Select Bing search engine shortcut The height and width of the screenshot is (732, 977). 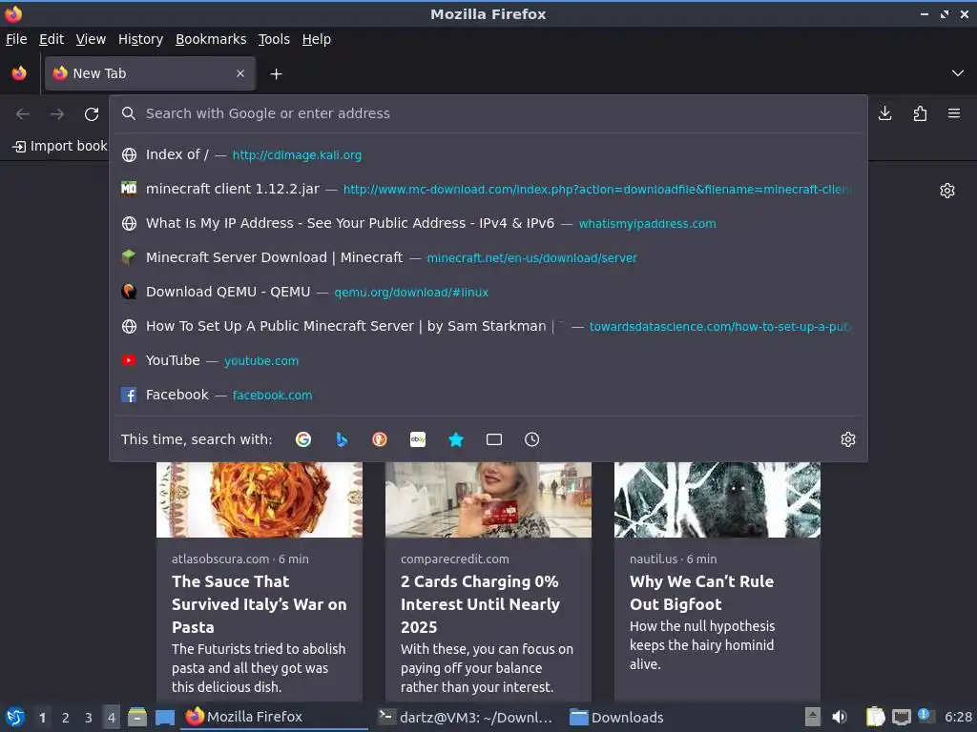[342, 439]
